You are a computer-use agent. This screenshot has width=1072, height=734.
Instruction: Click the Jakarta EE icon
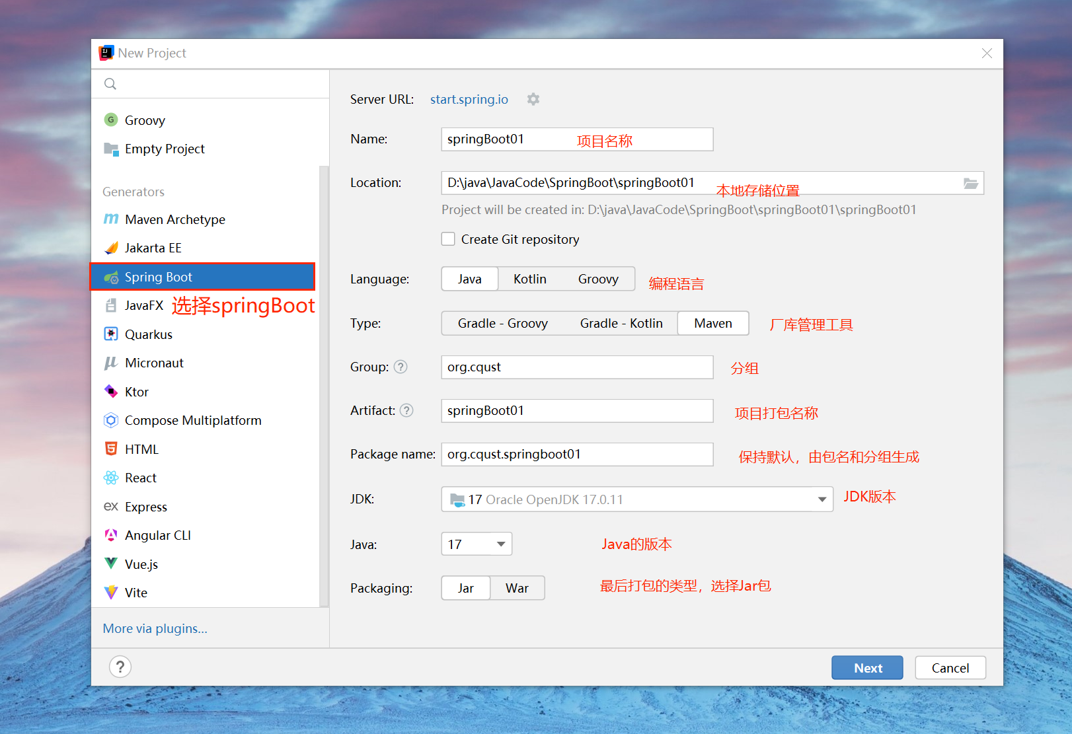pyautogui.click(x=111, y=248)
